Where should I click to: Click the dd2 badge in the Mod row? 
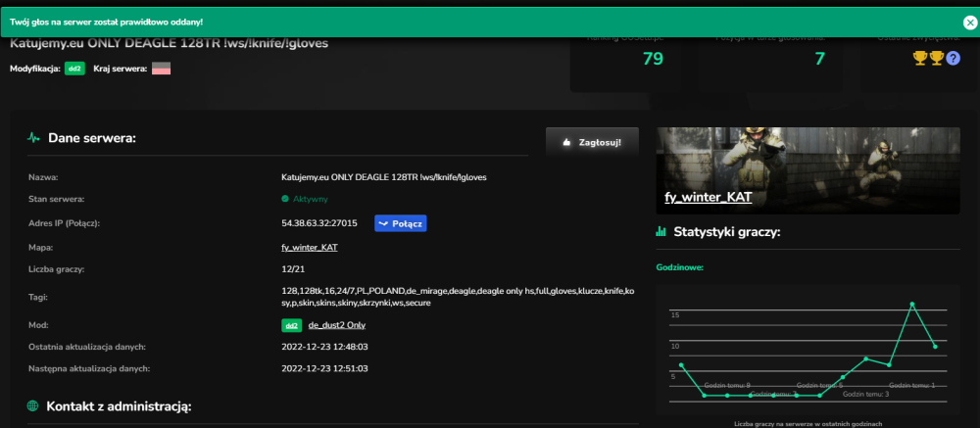coord(292,325)
